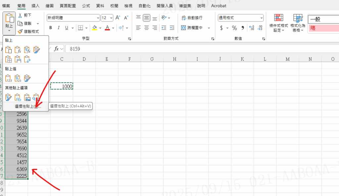
Task: Click the yellow fill color swatch button
Action: click(94, 28)
